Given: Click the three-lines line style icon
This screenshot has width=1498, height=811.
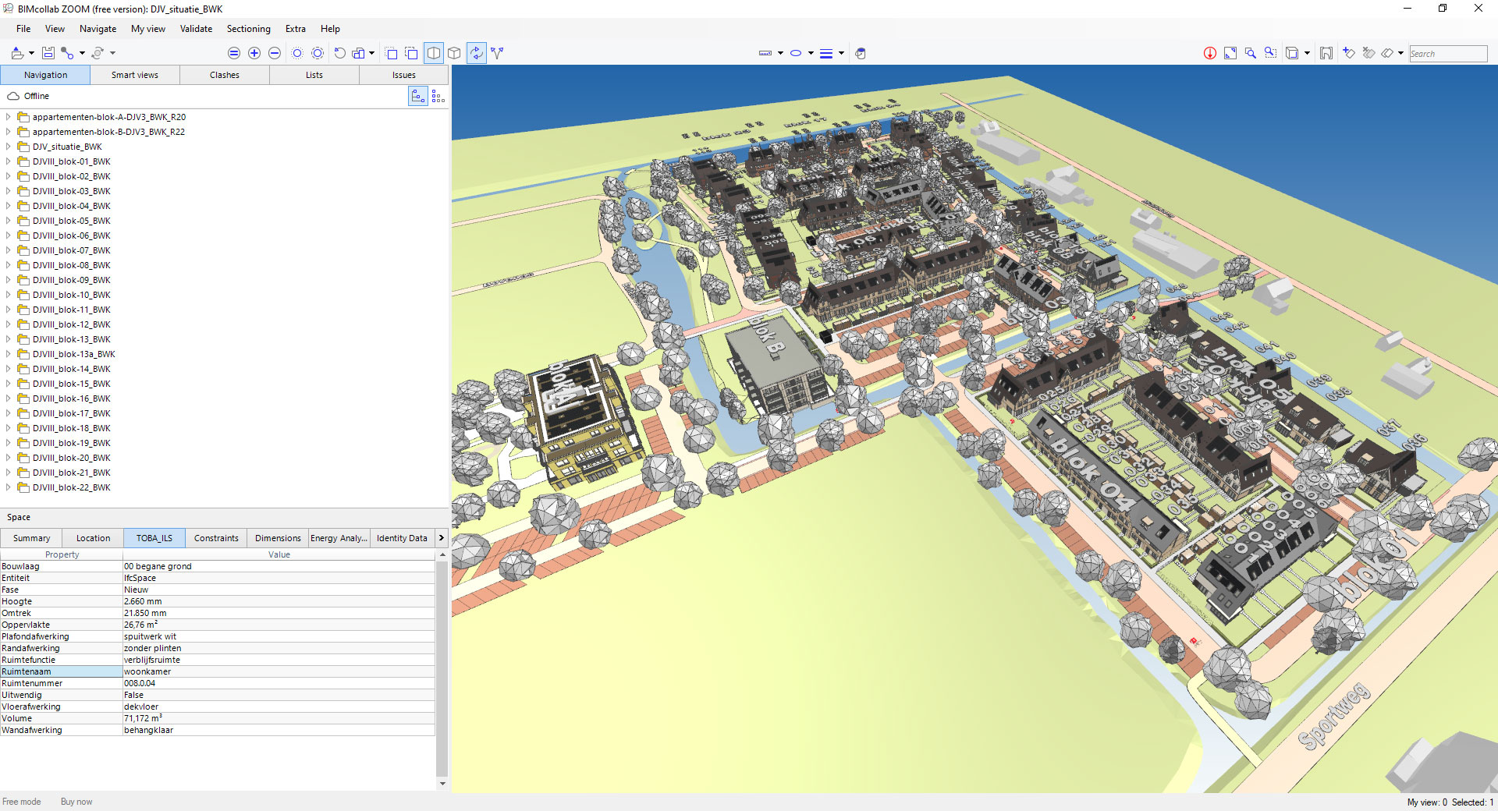Looking at the screenshot, I should point(826,53).
